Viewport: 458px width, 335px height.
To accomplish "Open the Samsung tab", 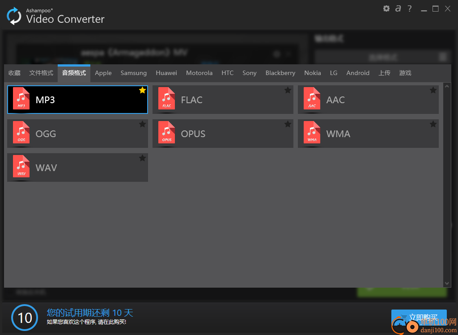I will pos(133,73).
